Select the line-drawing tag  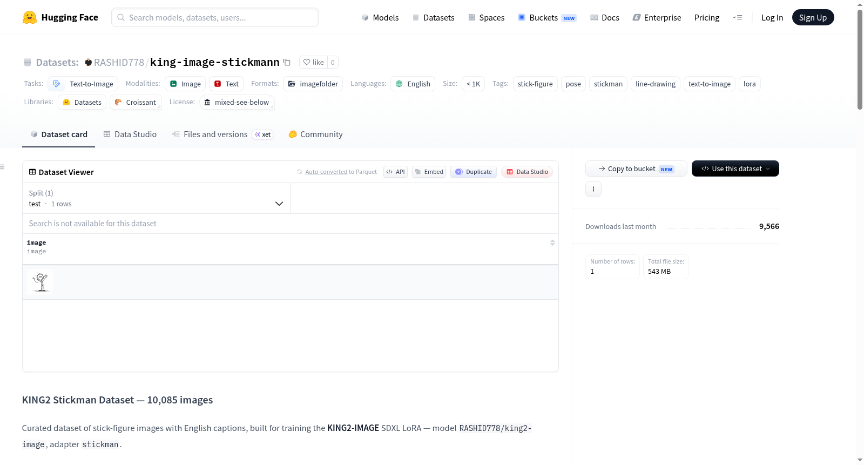656,84
